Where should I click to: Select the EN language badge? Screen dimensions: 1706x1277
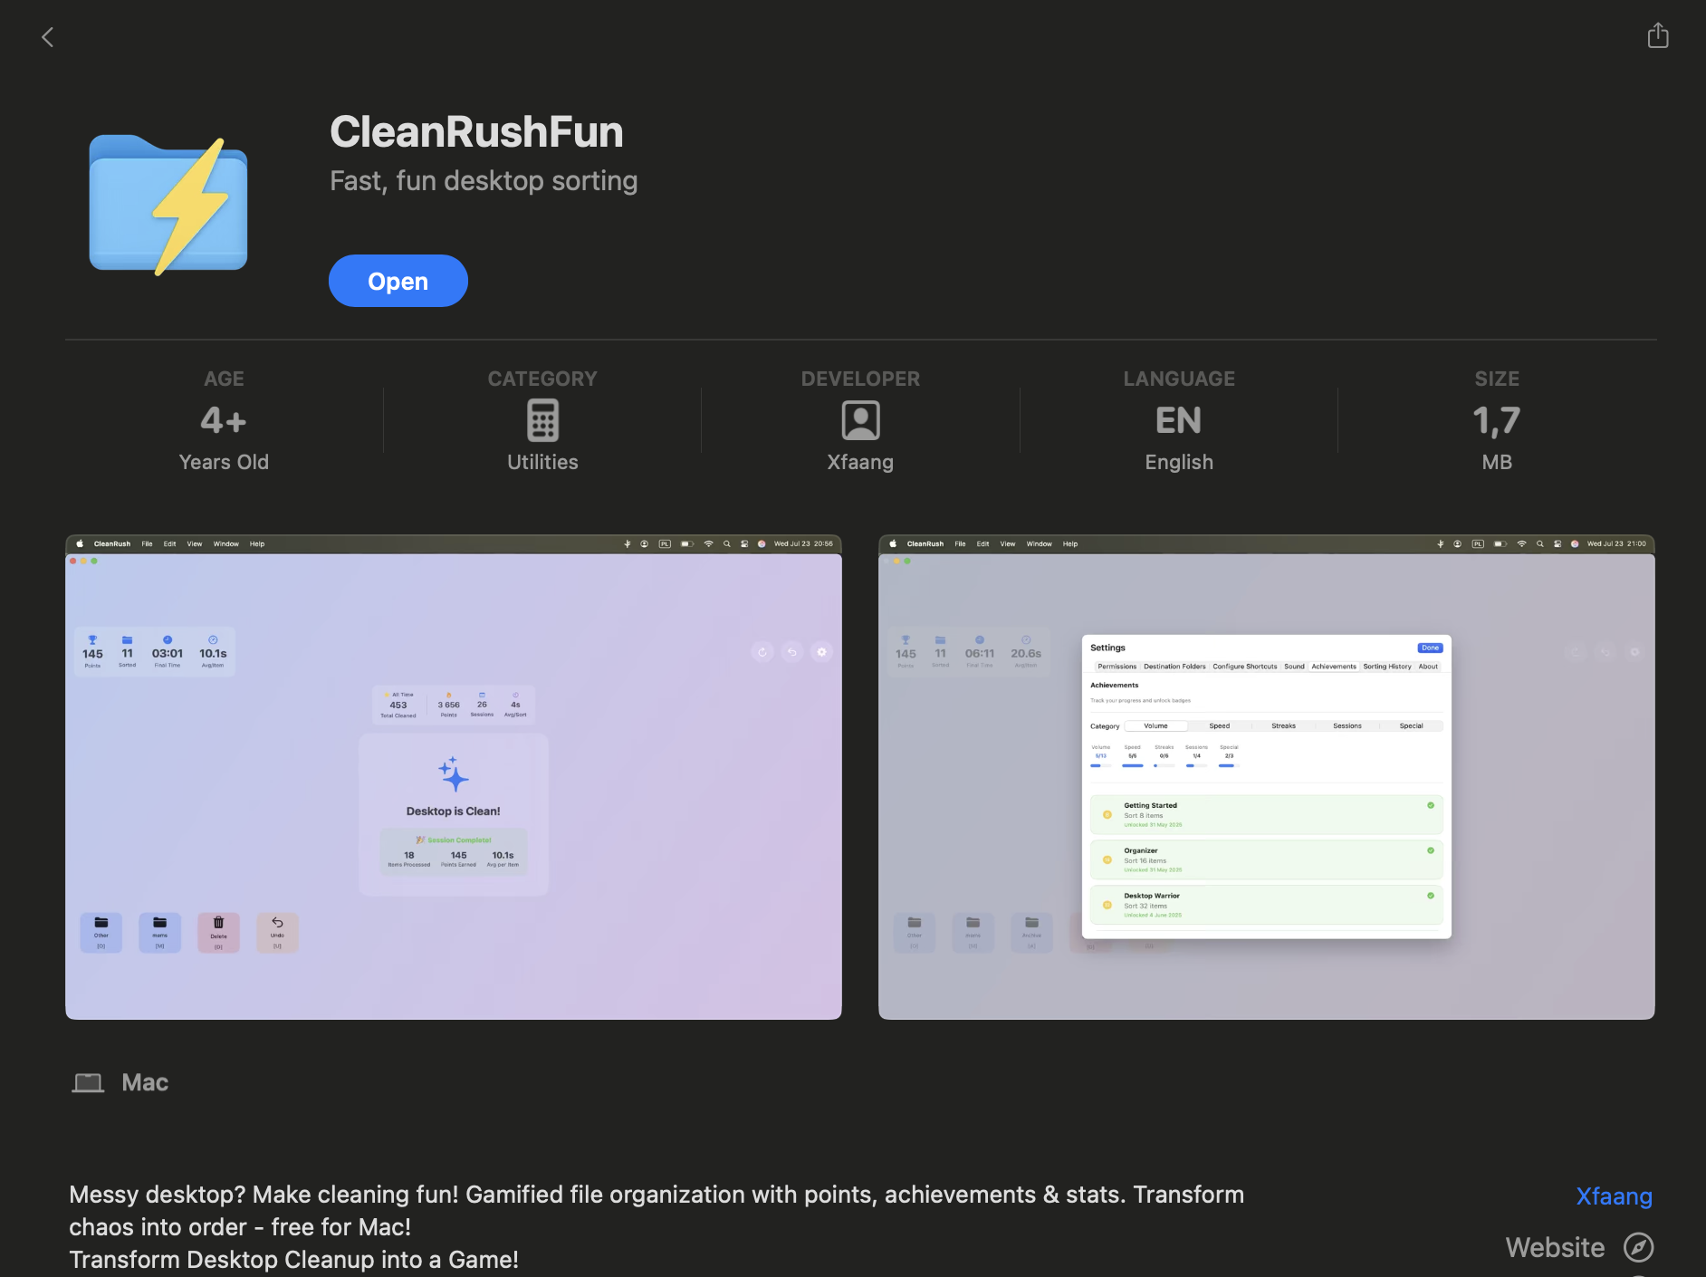1178,420
